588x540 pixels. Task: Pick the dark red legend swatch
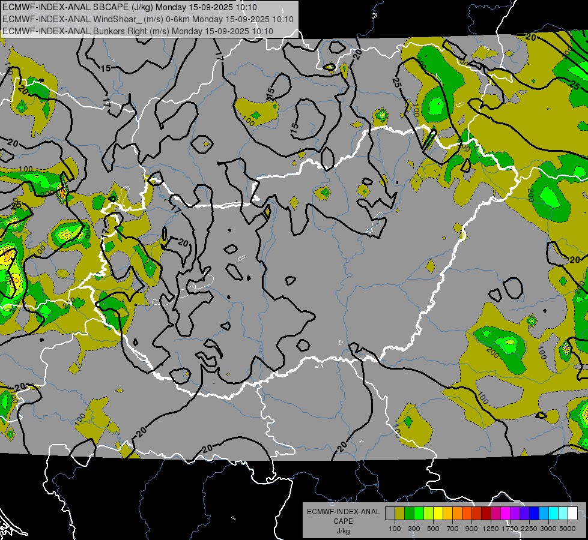(x=486, y=513)
